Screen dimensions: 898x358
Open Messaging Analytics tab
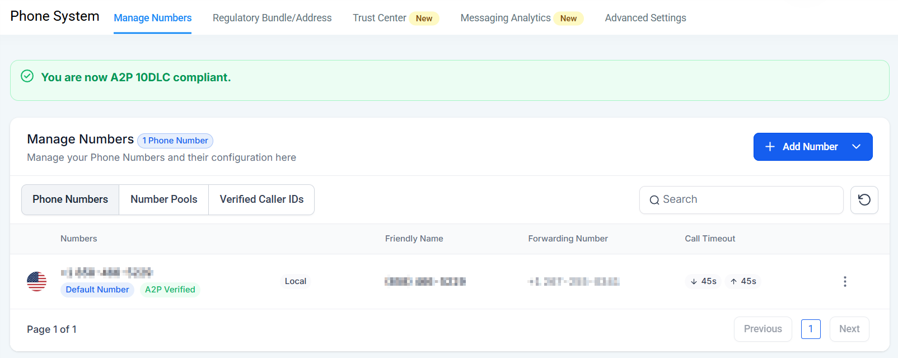[x=506, y=18]
